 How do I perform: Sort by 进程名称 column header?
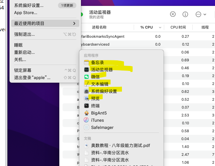tap(99, 27)
